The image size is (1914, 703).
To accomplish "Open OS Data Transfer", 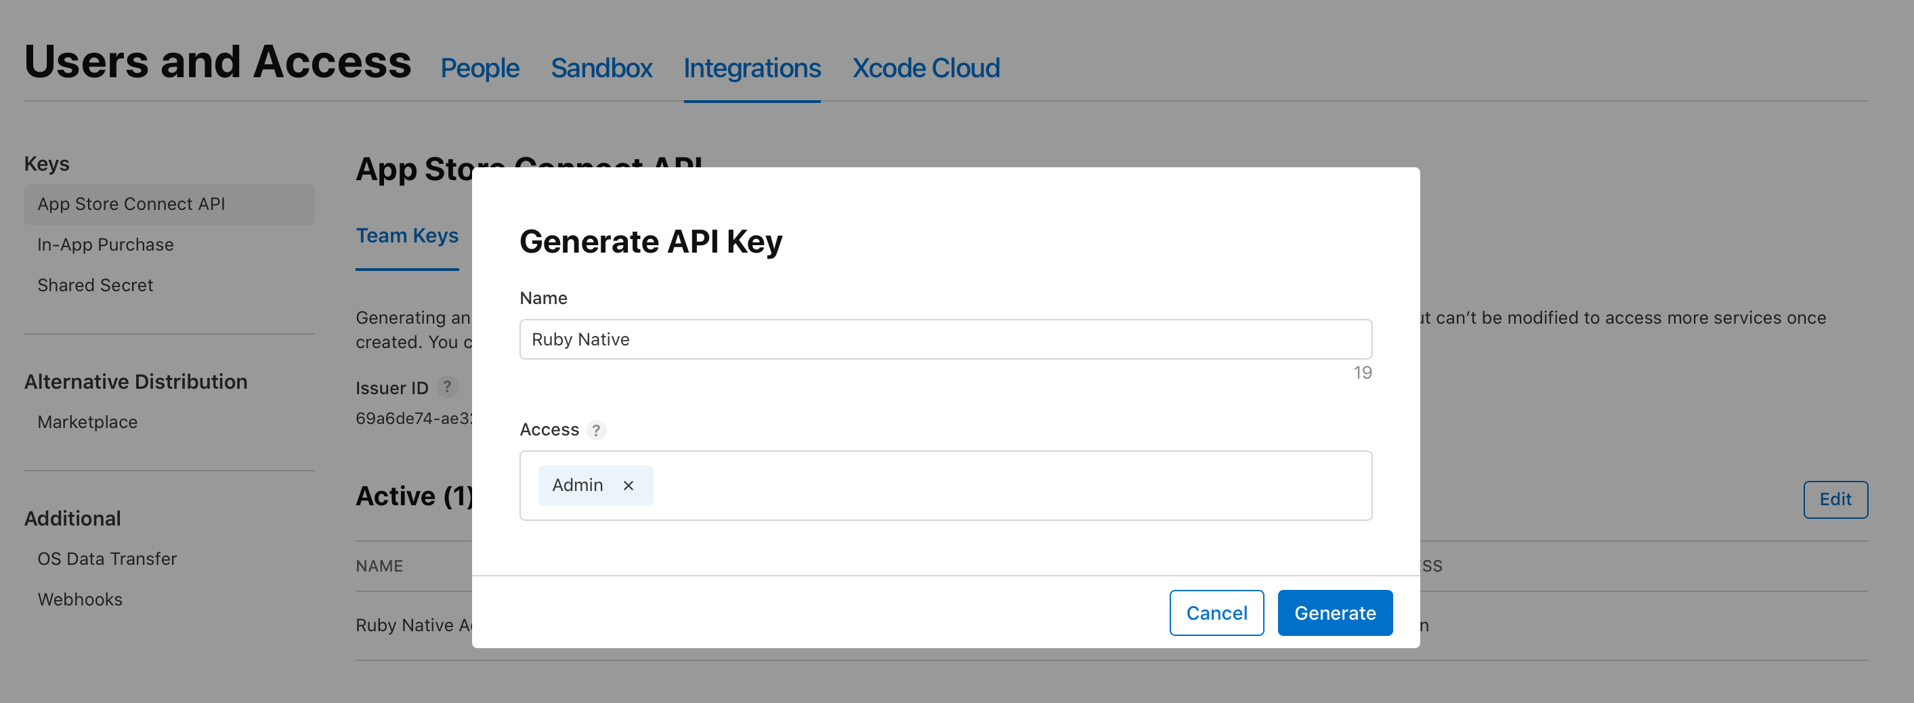I will click(x=107, y=559).
